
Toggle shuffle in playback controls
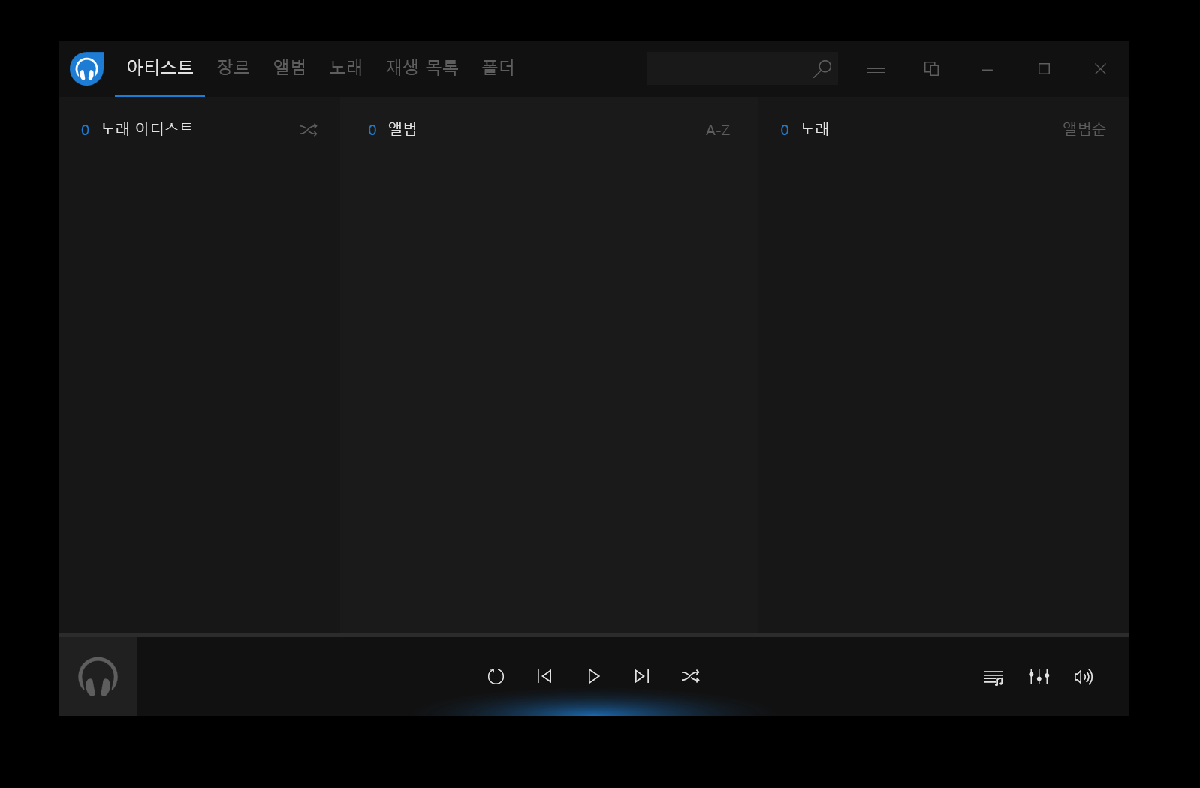click(x=691, y=676)
